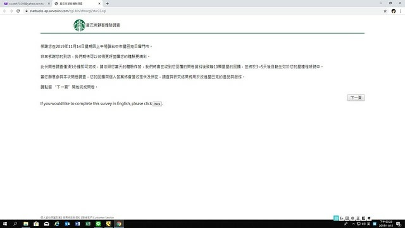Image resolution: width=405 pixels, height=228 pixels.
Task: Open Mail app from taskbar
Action: pos(46,224)
